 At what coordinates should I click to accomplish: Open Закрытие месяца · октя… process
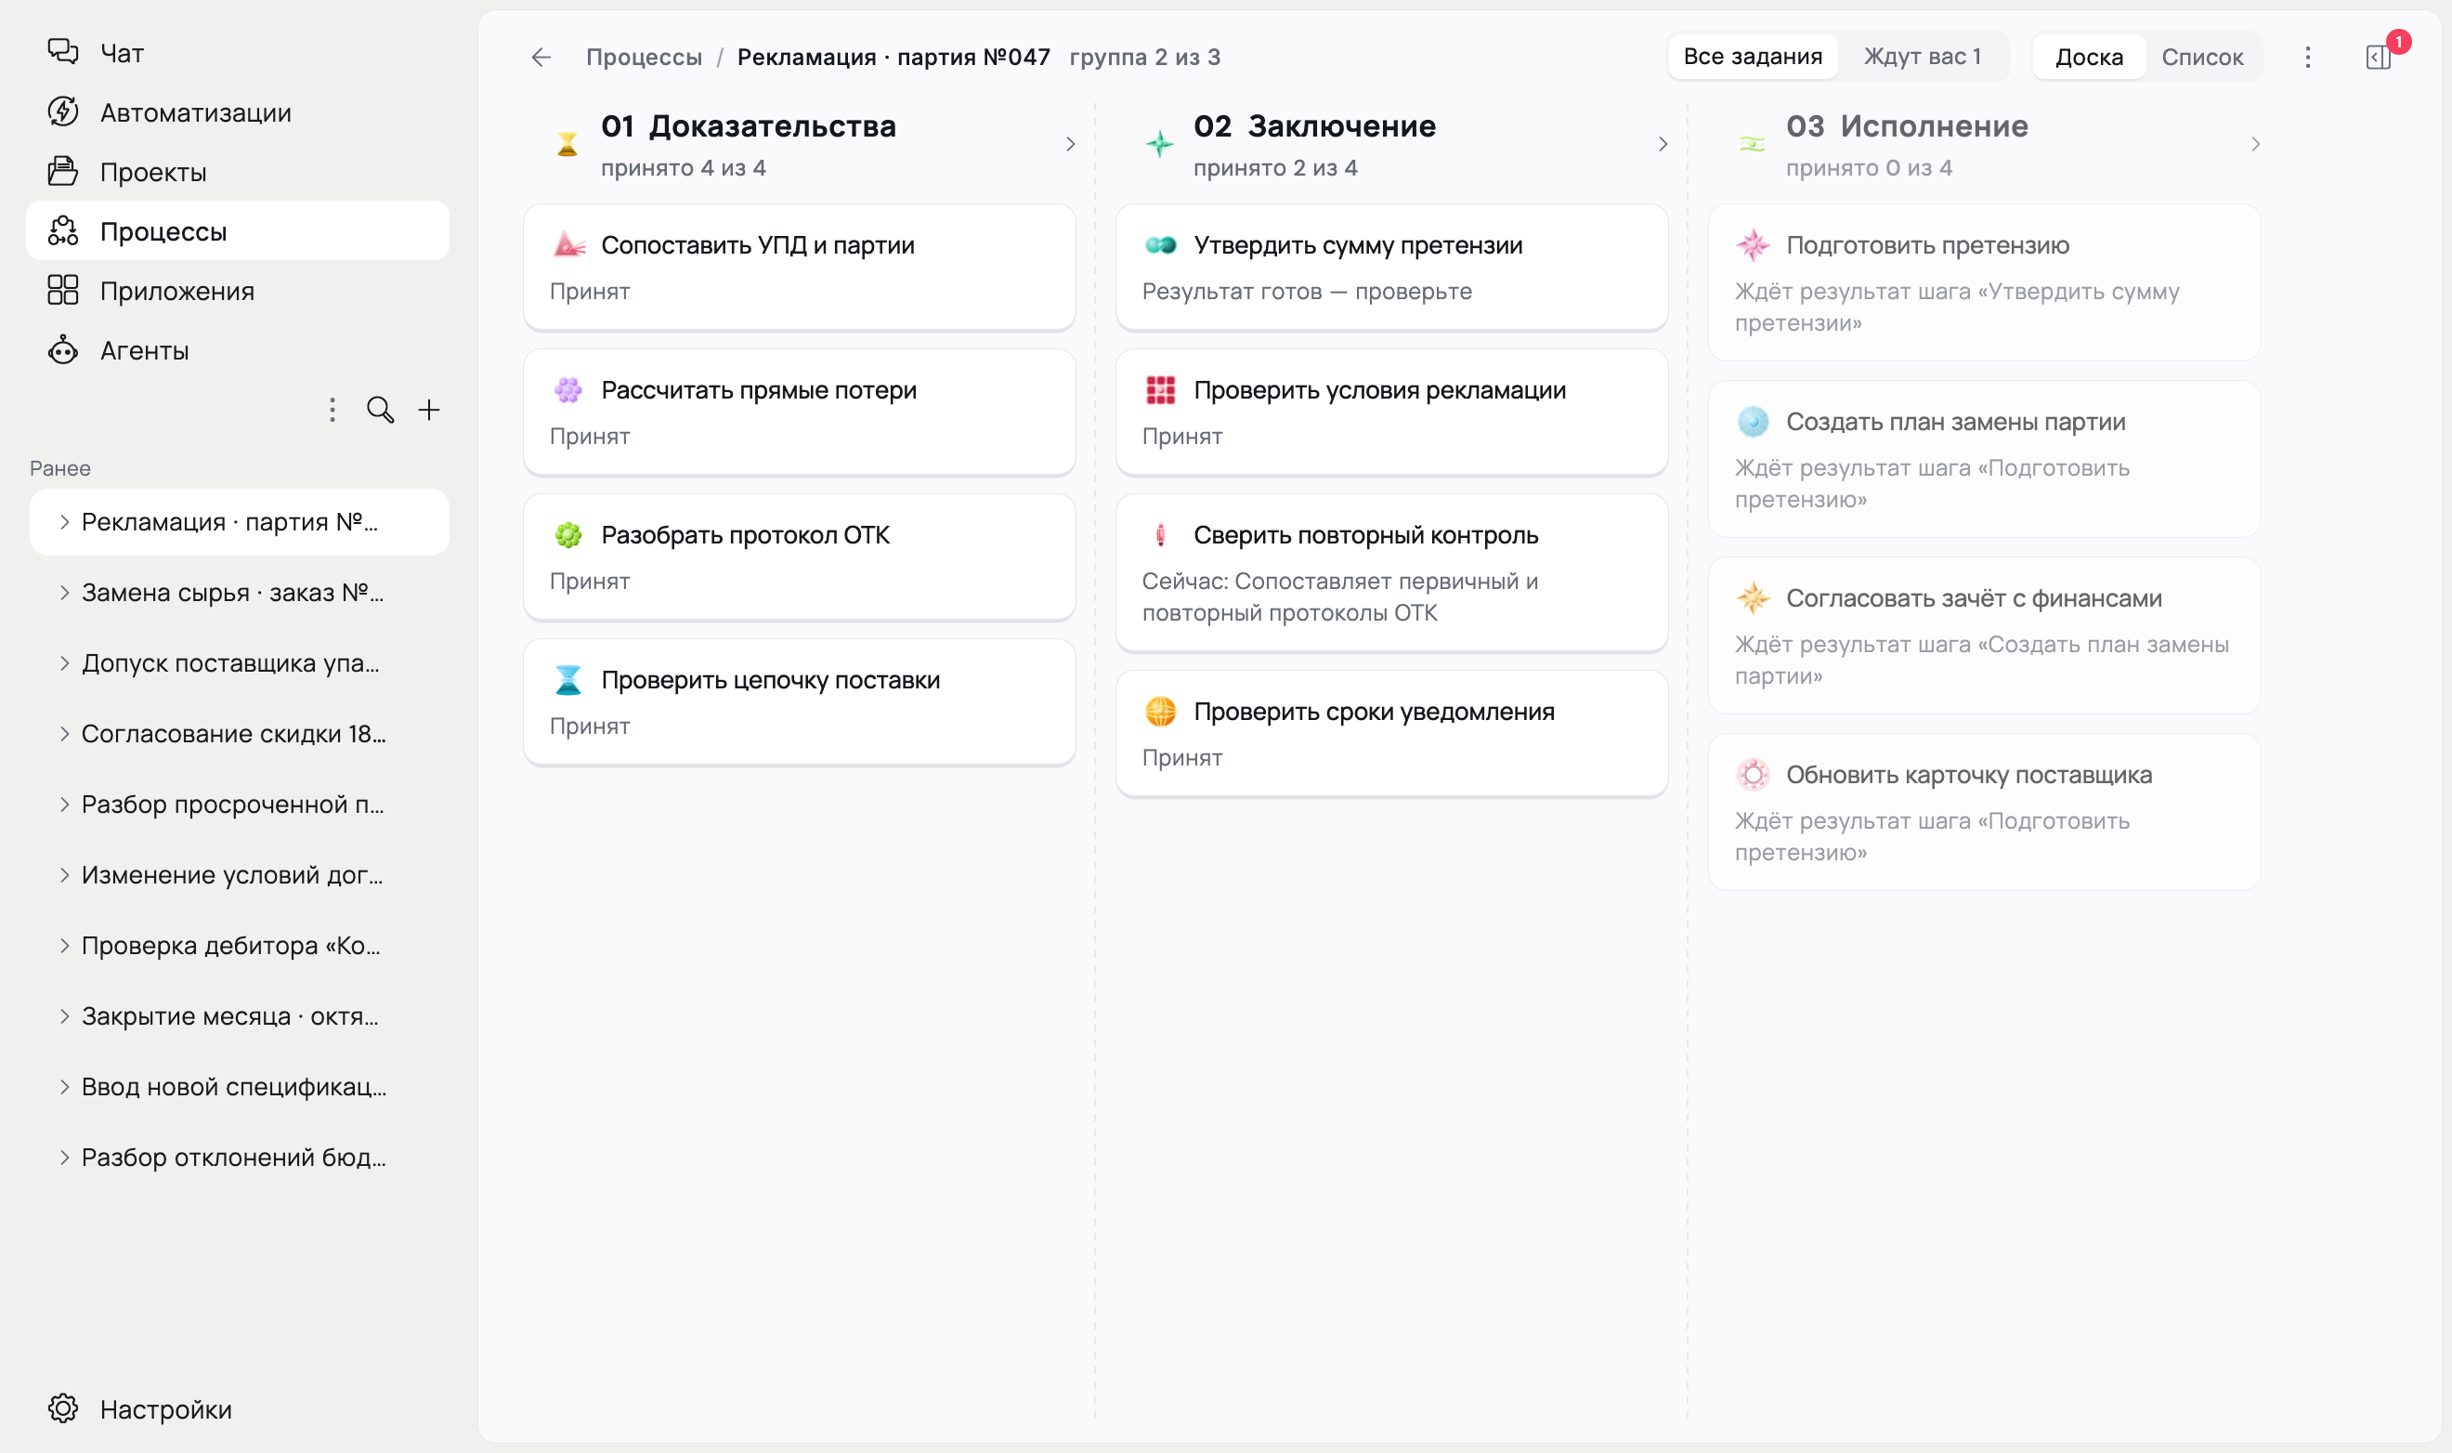click(x=240, y=1016)
